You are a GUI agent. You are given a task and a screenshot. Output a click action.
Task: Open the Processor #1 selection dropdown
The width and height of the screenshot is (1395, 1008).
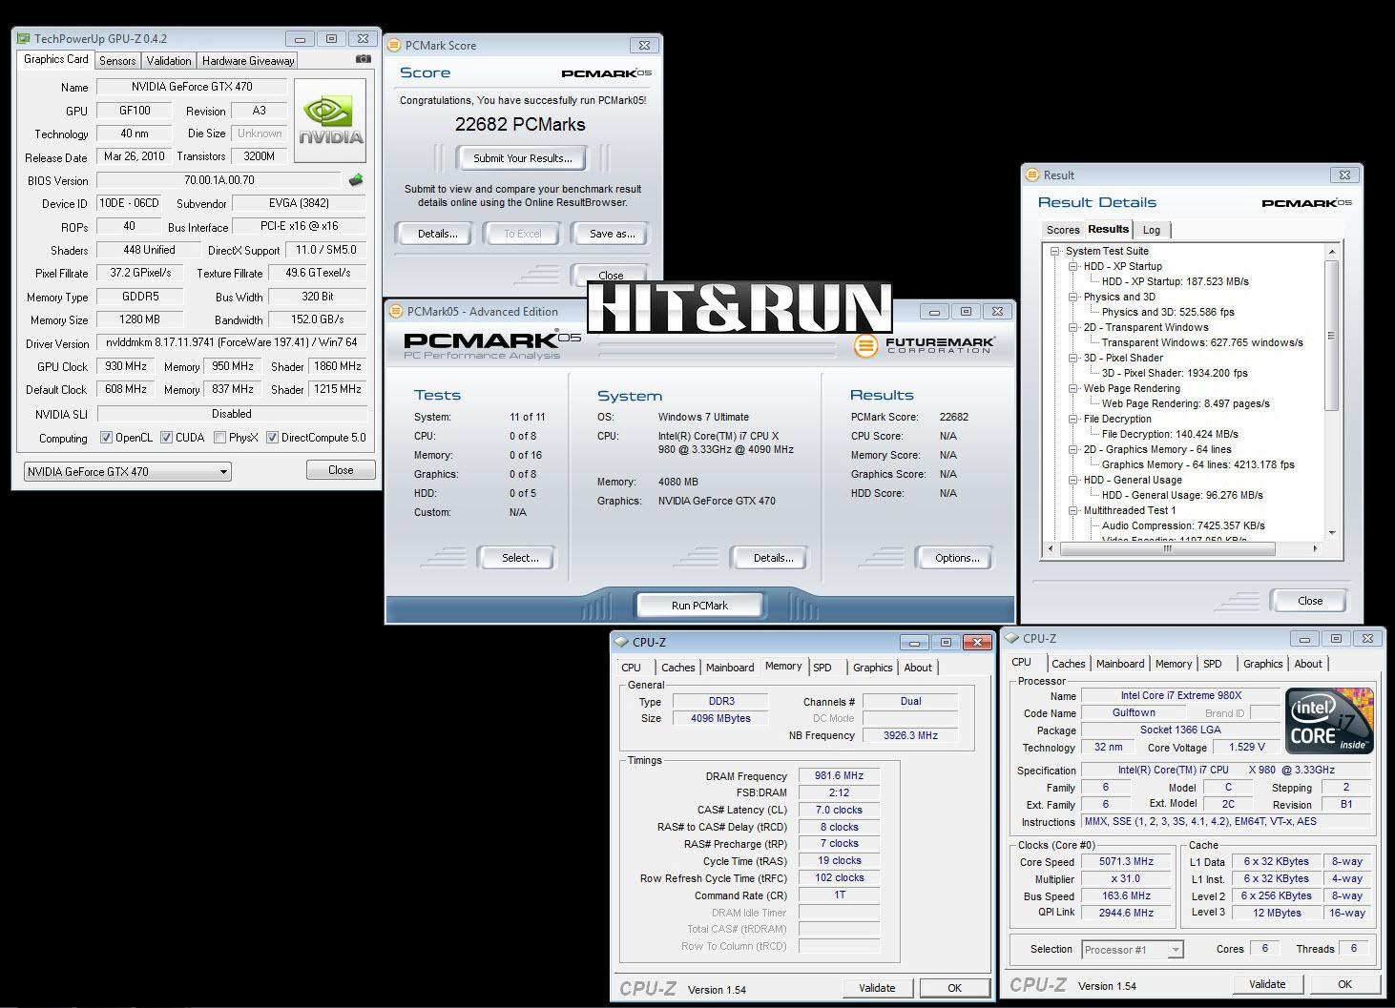click(1133, 949)
